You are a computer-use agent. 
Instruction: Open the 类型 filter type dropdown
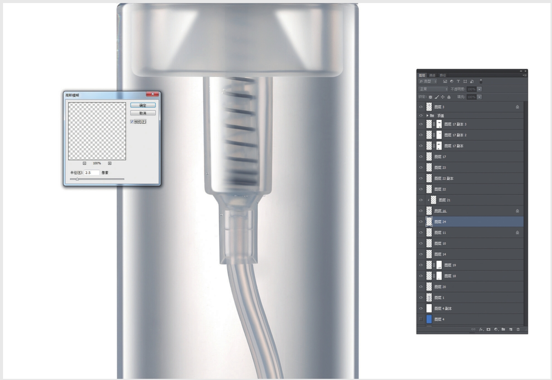tap(428, 81)
